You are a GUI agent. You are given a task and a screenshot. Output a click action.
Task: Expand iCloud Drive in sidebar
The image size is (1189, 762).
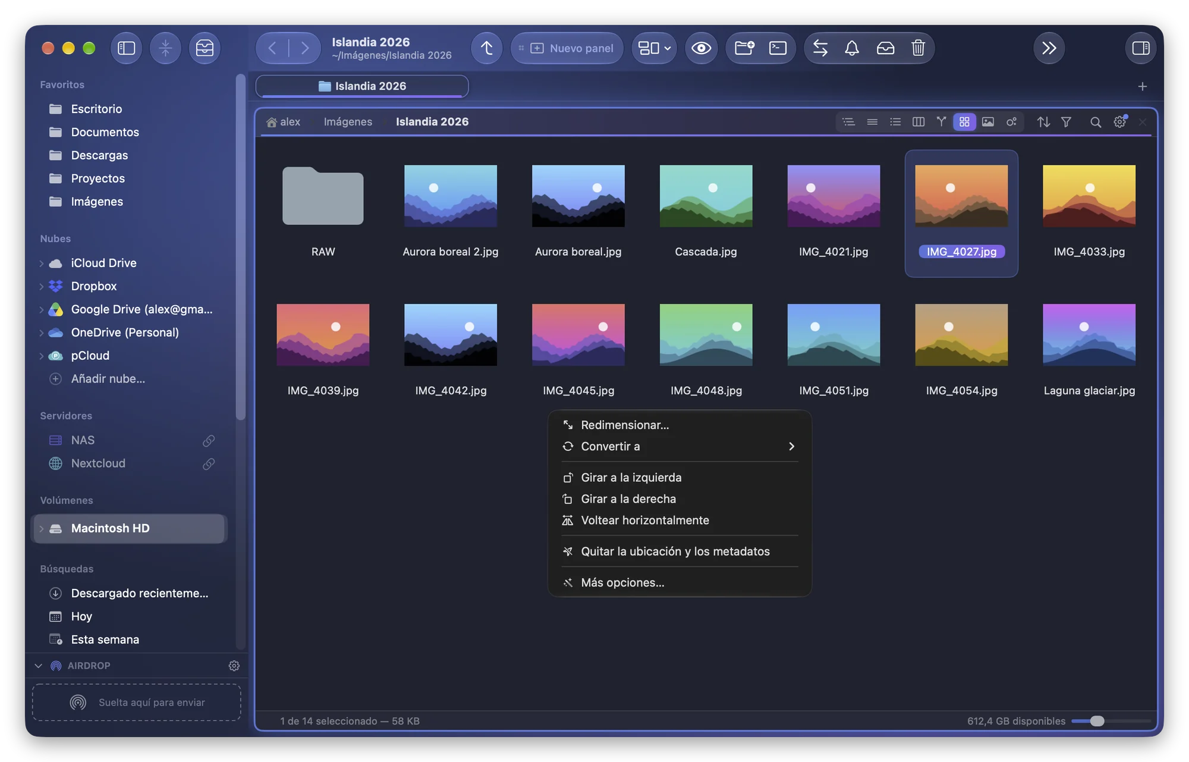[x=41, y=263]
